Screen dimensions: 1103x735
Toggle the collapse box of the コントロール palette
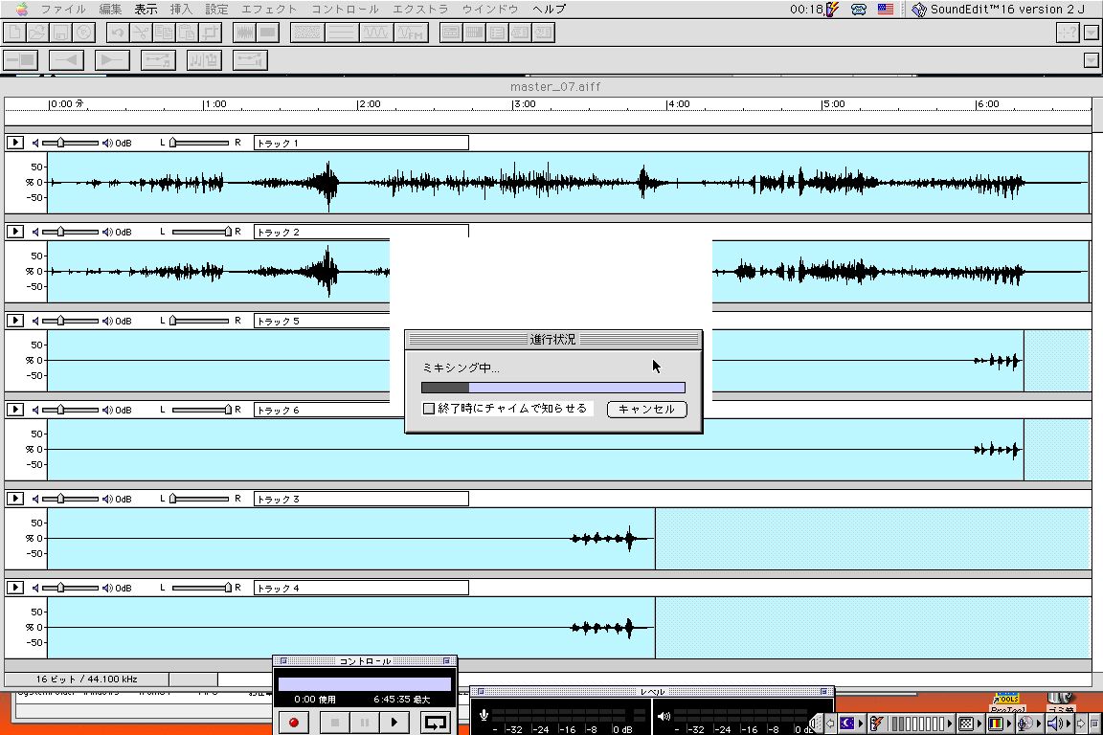(446, 661)
